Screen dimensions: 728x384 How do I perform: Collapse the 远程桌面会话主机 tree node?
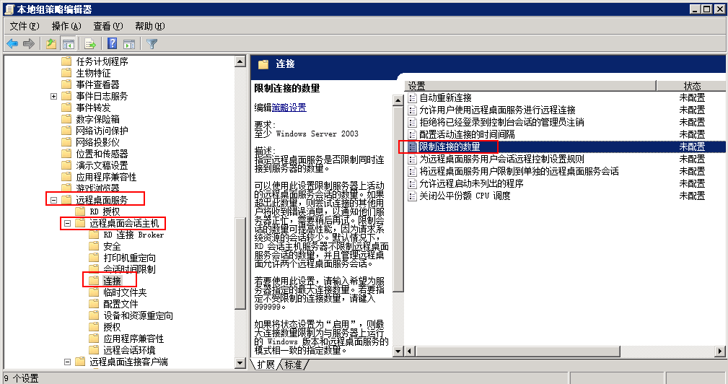67,223
